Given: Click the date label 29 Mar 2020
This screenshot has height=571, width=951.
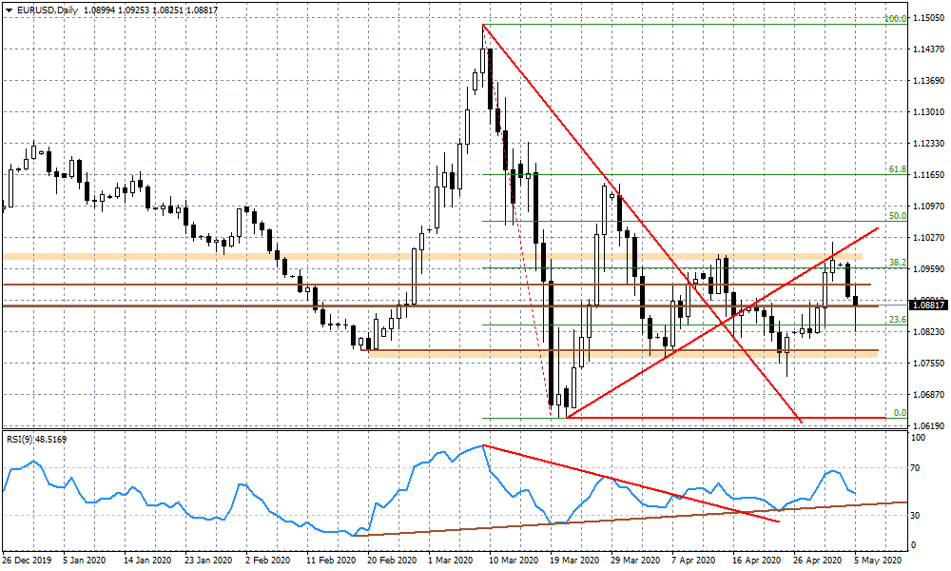Looking at the screenshot, I should click(x=635, y=561).
